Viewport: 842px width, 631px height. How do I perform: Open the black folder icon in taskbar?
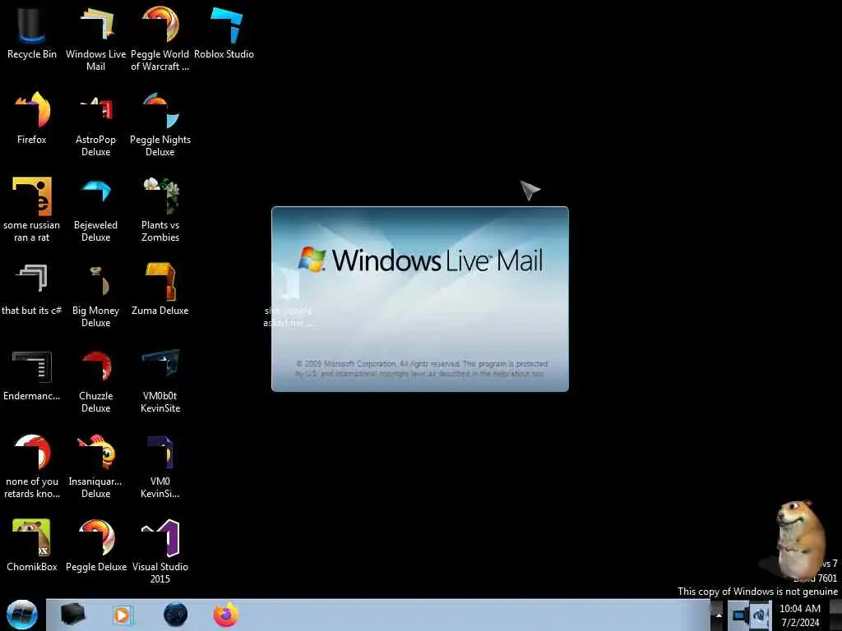(x=73, y=615)
